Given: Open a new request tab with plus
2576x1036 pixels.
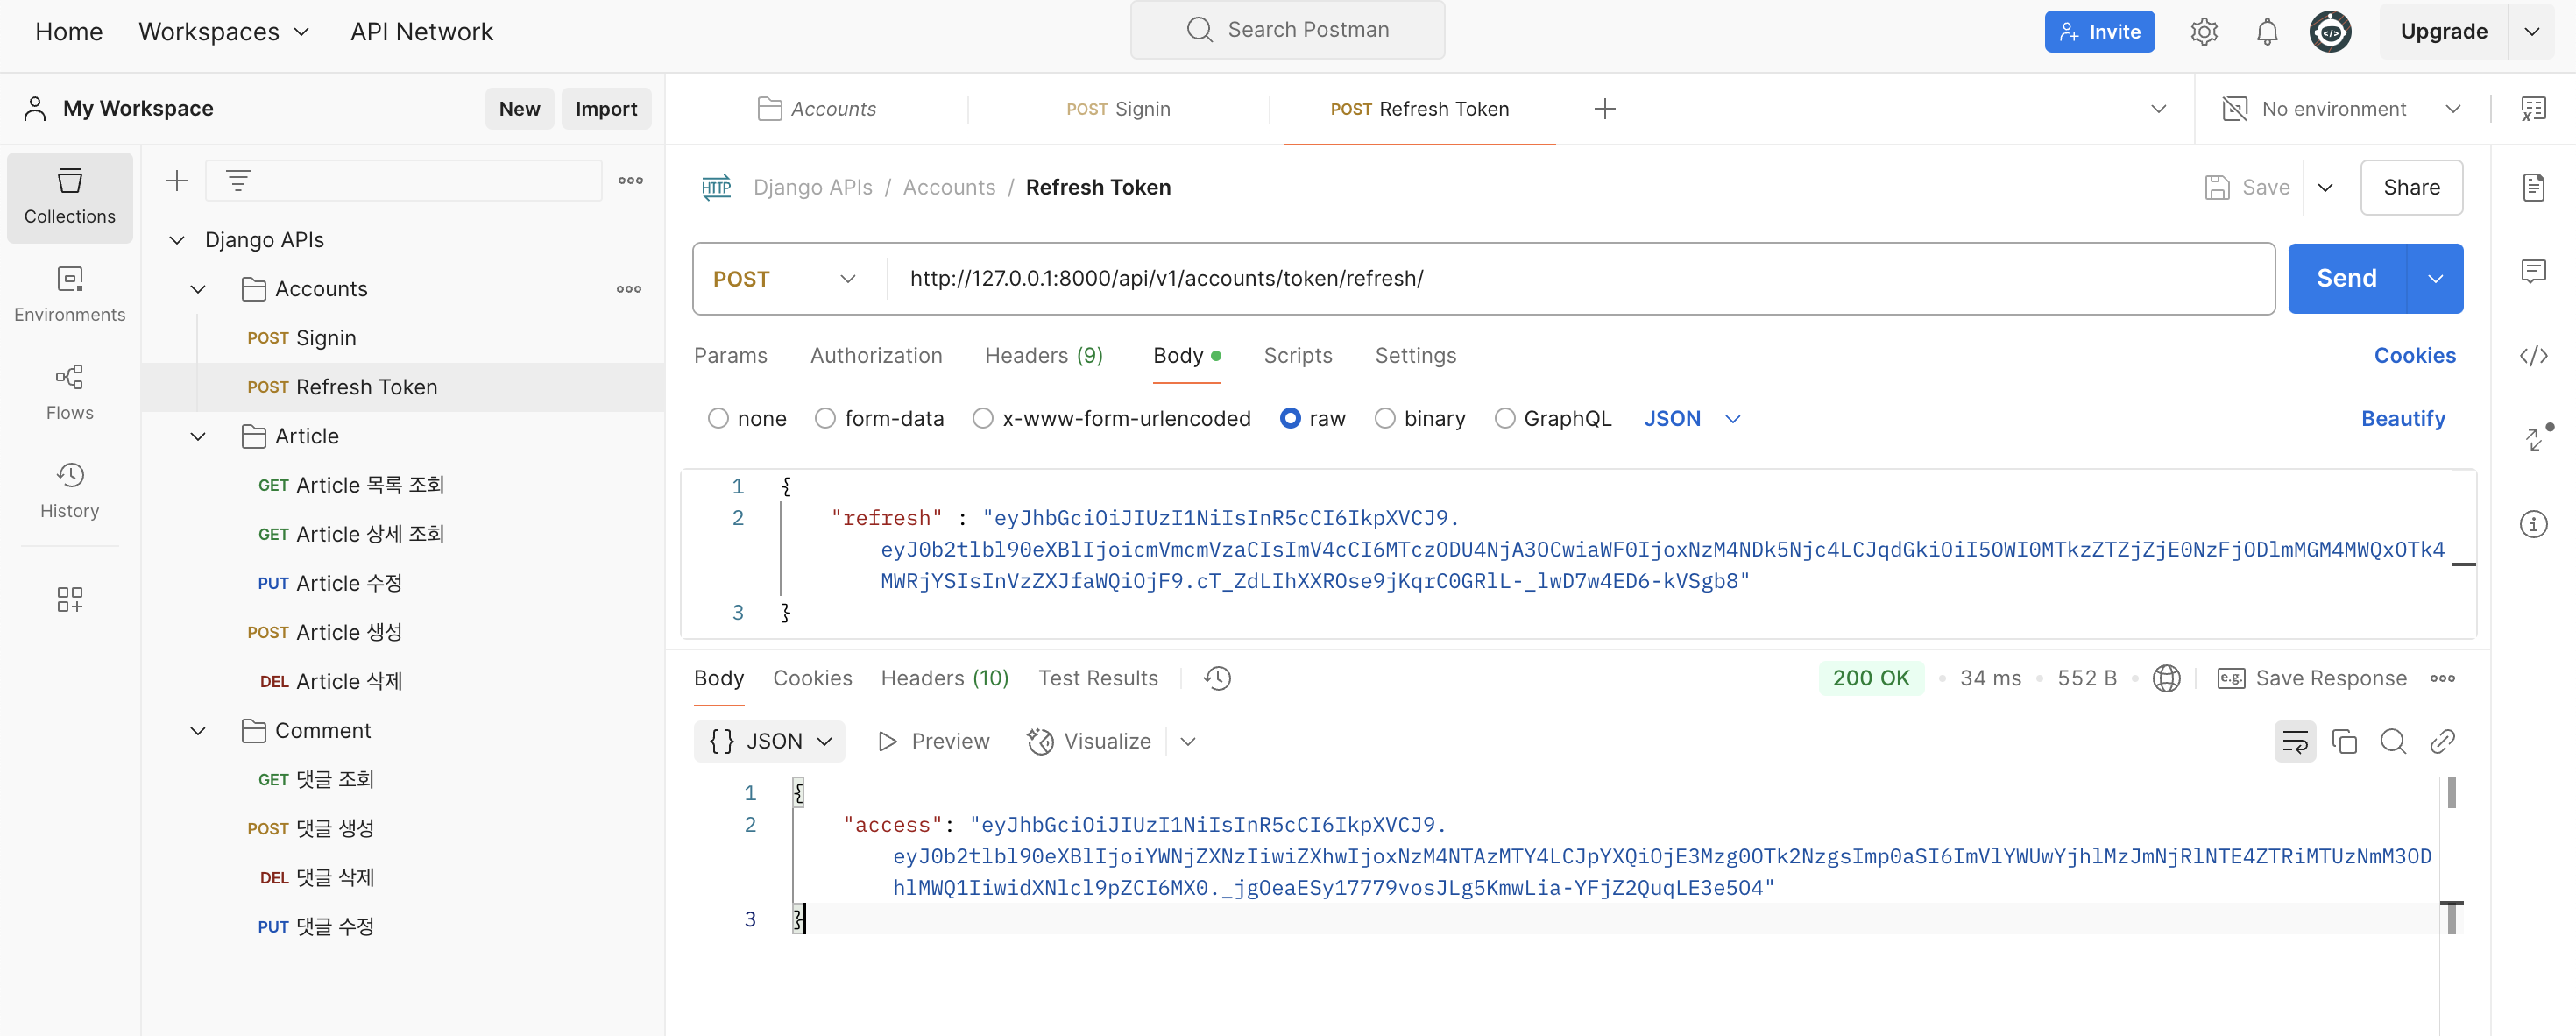Looking at the screenshot, I should pyautogui.click(x=1604, y=109).
